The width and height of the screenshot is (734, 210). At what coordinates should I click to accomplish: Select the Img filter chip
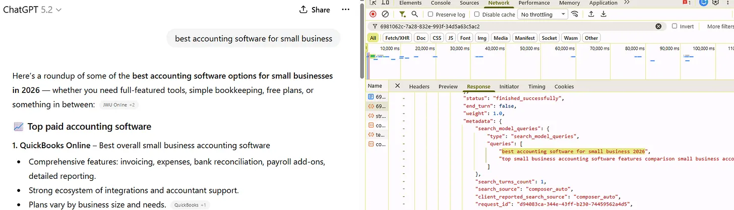(x=482, y=38)
